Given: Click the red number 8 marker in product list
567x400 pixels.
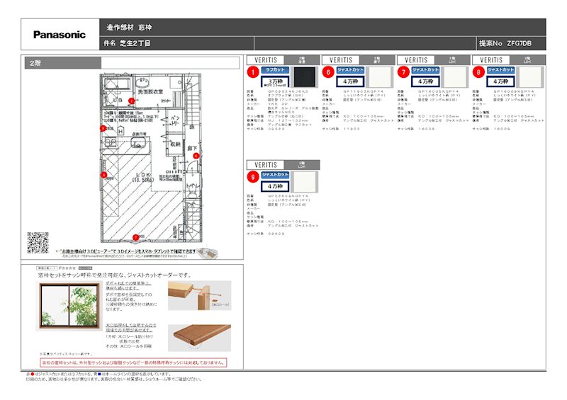Looking at the screenshot, I should (478, 72).
